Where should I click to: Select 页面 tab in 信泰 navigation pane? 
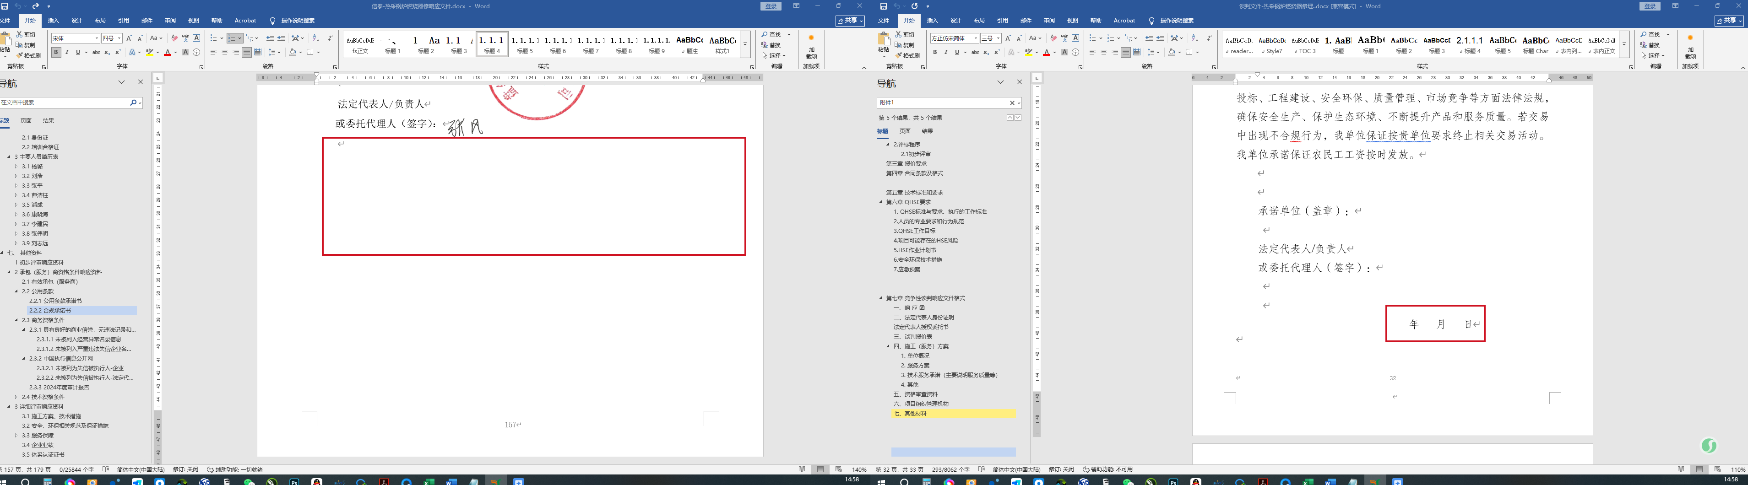click(x=26, y=121)
